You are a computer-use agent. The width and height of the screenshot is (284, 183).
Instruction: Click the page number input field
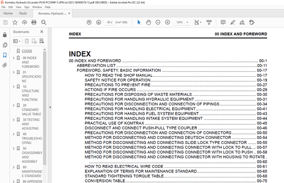[x=110, y=22]
